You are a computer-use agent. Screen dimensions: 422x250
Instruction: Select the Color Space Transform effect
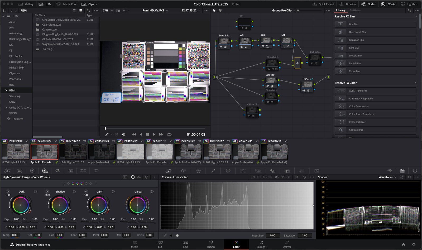375,114
